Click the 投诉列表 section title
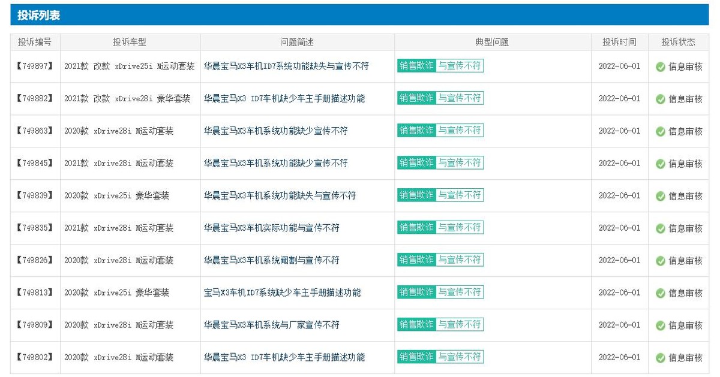720x377 pixels. 38,15
